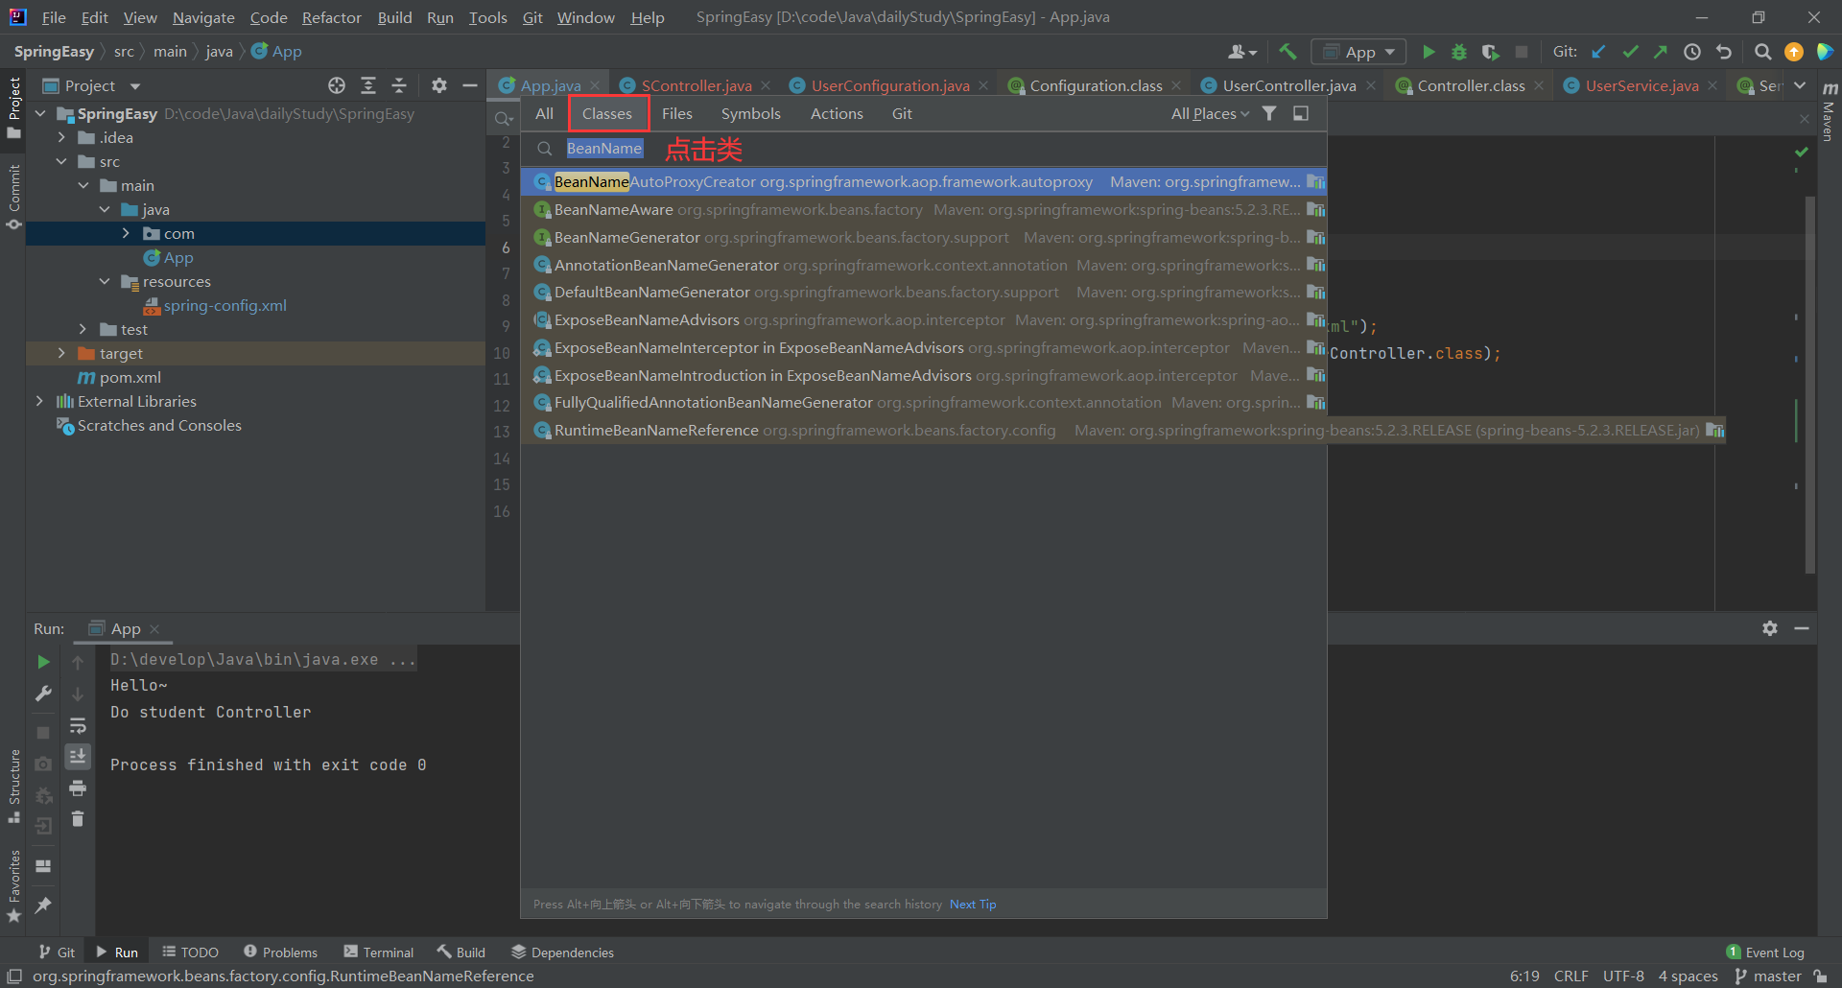Open the TODO tool window

click(x=190, y=952)
